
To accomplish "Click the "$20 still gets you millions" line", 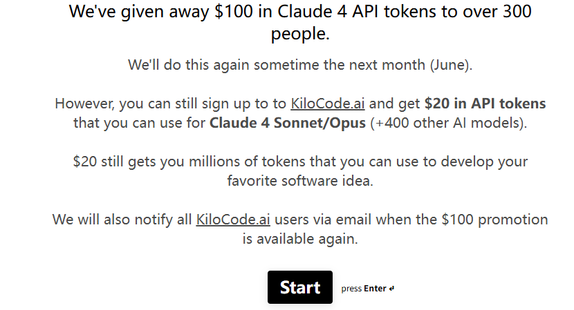I will (x=300, y=162).
